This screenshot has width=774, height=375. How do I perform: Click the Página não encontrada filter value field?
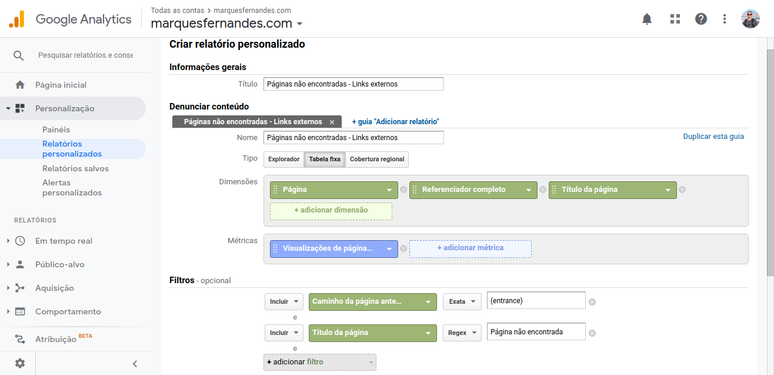coord(536,332)
